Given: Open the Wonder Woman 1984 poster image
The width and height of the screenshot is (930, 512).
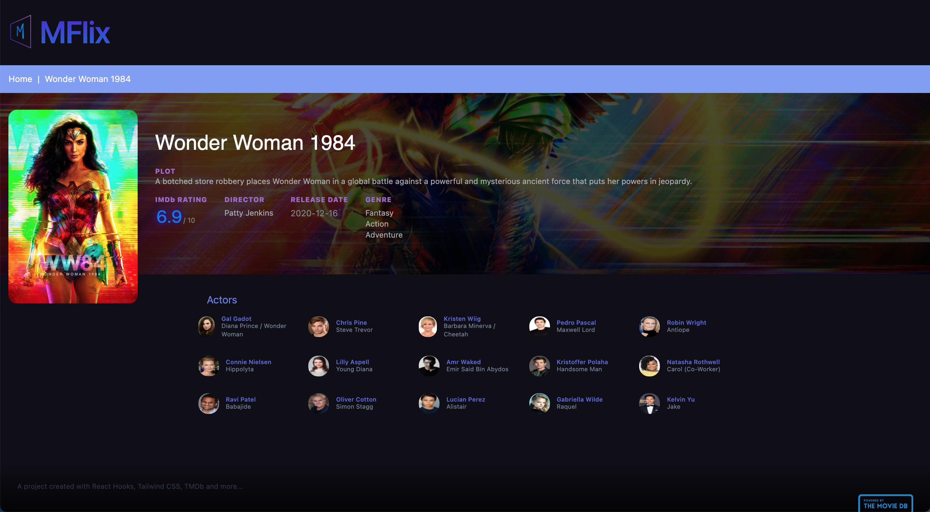Looking at the screenshot, I should (73, 206).
